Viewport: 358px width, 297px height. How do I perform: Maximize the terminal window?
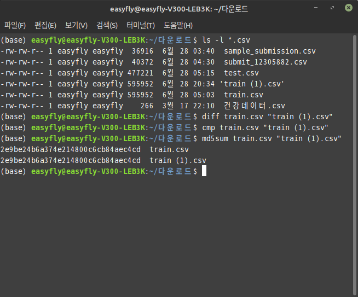[332, 8]
